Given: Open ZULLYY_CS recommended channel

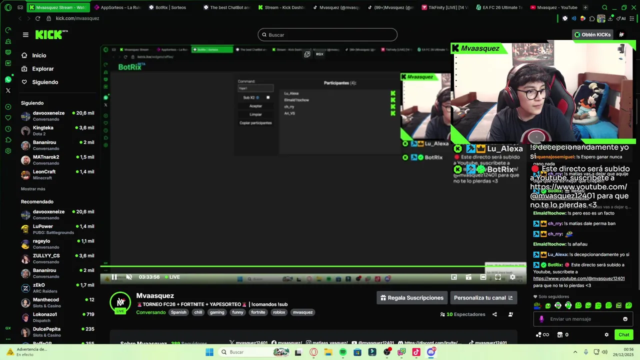Looking at the screenshot, I should 57,258.
